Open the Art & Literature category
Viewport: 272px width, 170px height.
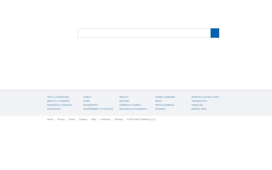58,97
